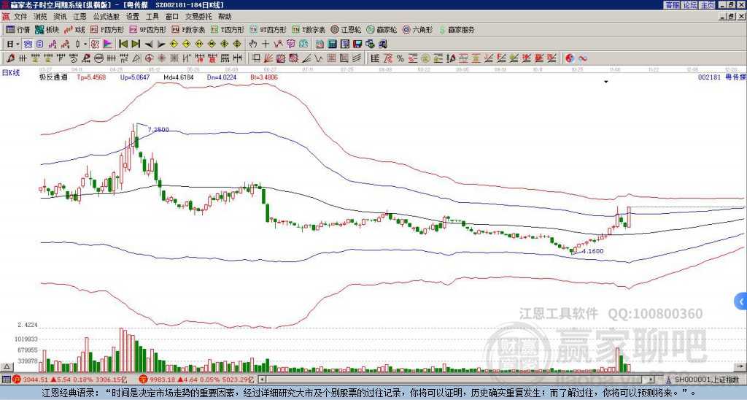Open the 9P四方形 tool

tap(147, 29)
